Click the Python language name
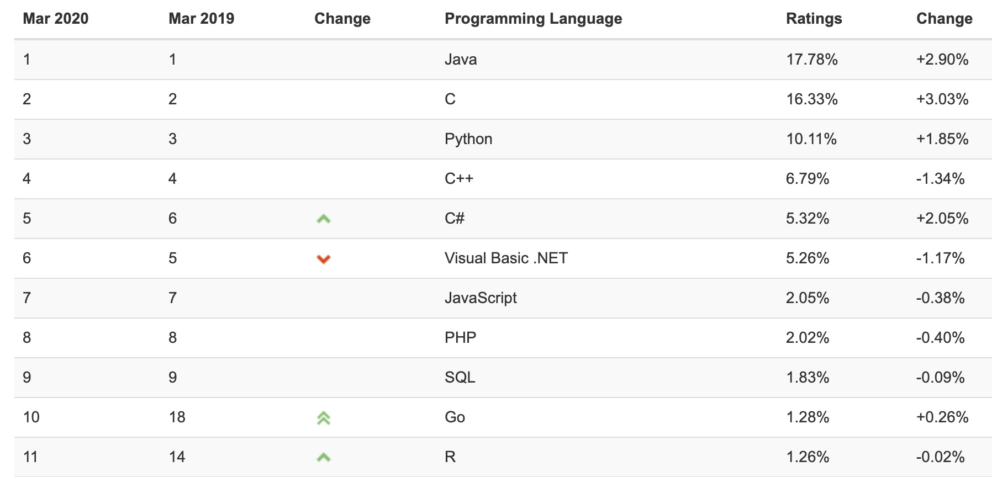This screenshot has width=992, height=477. coord(468,139)
